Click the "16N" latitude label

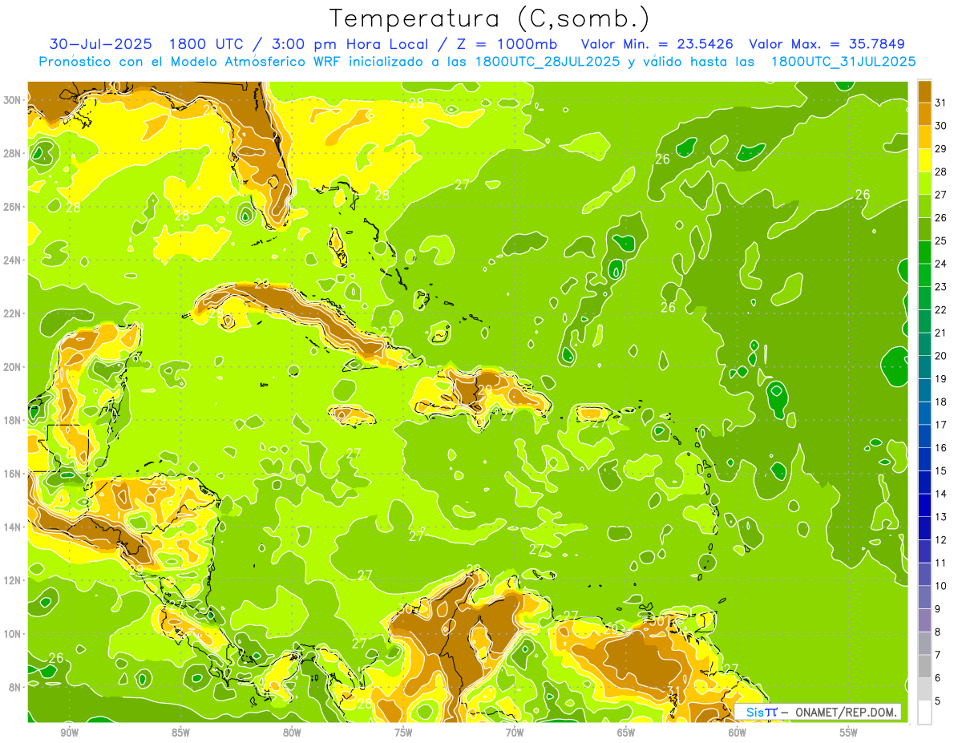[x=14, y=474]
